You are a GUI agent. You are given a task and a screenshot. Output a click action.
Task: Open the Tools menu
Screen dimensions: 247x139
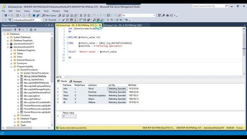coord(46,11)
